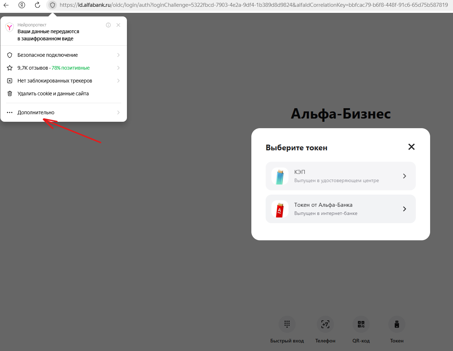The width and height of the screenshot is (453, 351).
Task: Expand chevron of the reviews row
Action: coord(118,68)
